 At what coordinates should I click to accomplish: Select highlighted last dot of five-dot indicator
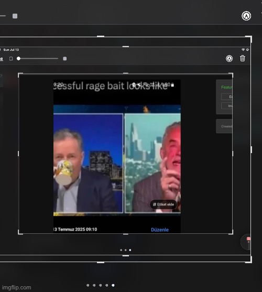tap(113, 285)
